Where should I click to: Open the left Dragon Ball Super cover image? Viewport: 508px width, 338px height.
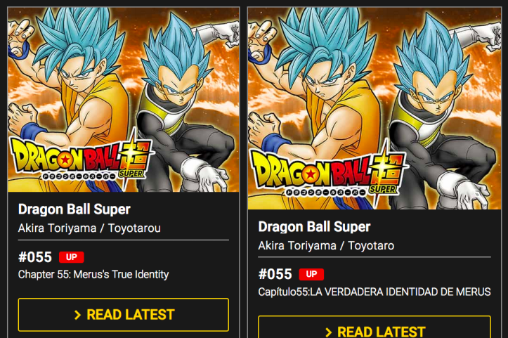click(124, 100)
